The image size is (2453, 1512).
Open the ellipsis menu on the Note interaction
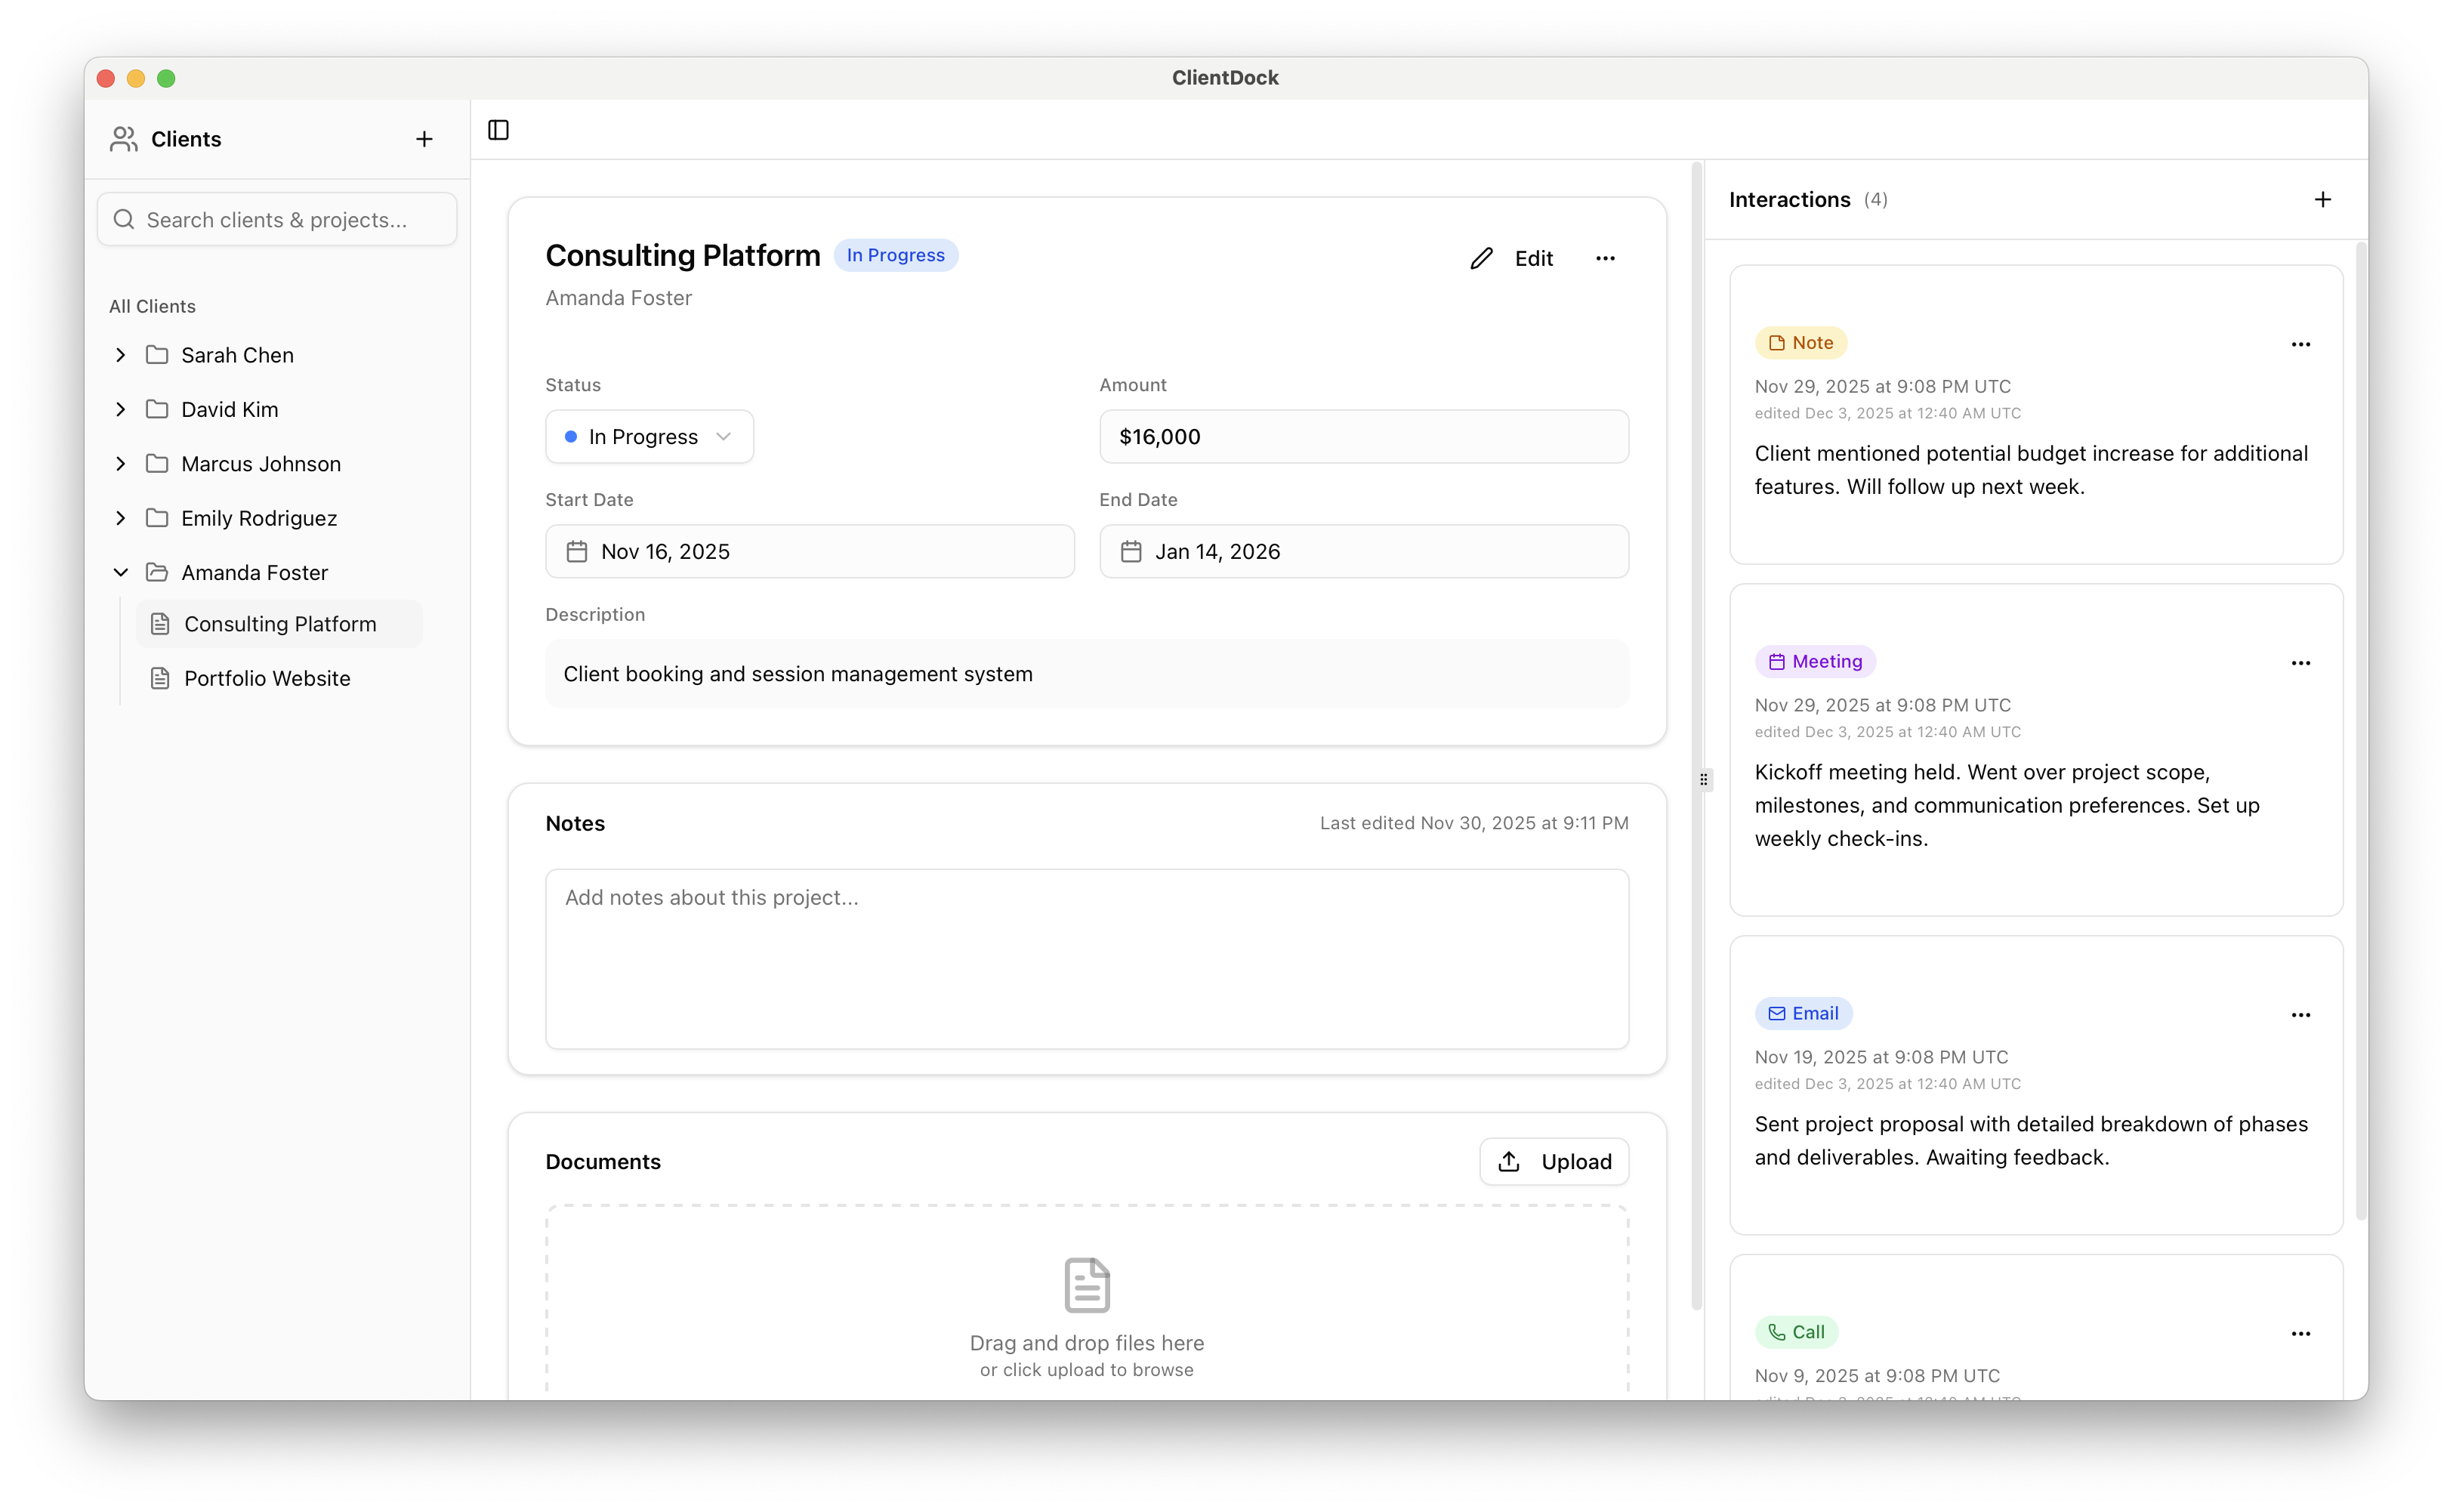click(x=2301, y=344)
